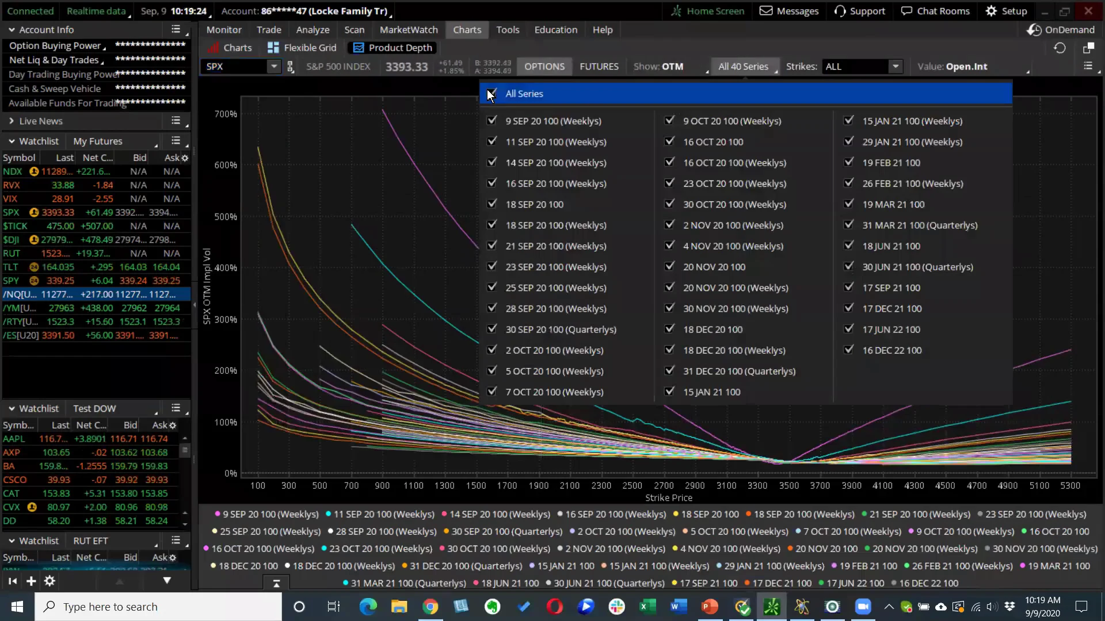Open the Value Open.Int dropdown
Image resolution: width=1105 pixels, height=621 pixels.
(973, 67)
